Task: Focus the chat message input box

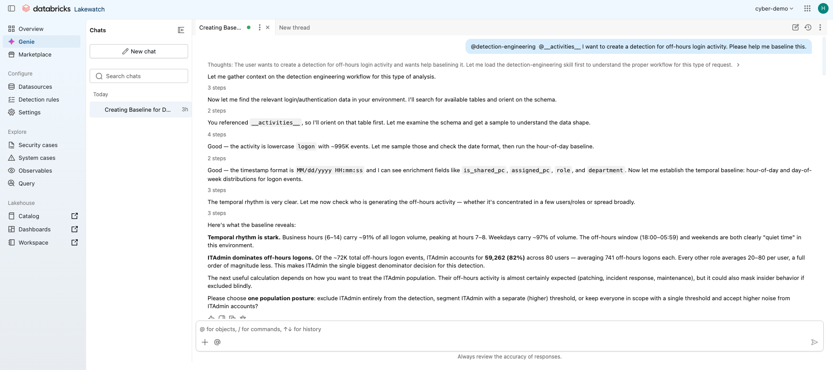Action: coord(509,329)
